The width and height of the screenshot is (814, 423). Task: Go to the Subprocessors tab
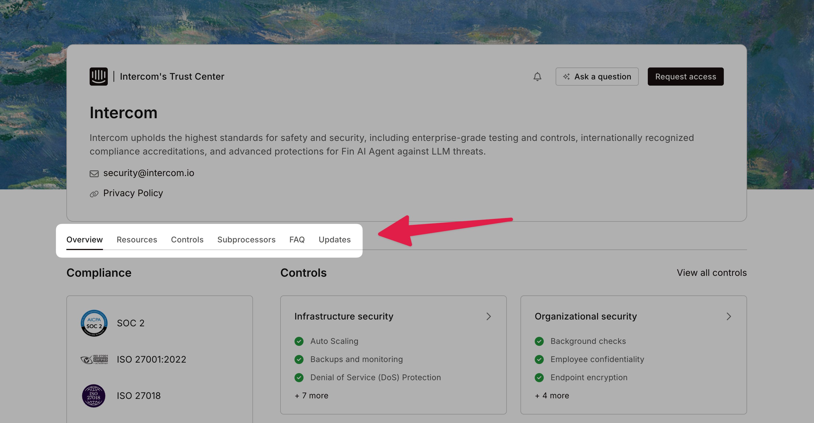[246, 240]
